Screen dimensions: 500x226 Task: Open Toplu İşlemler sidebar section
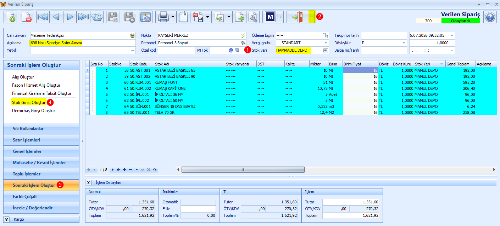pyautogui.click(x=41, y=174)
